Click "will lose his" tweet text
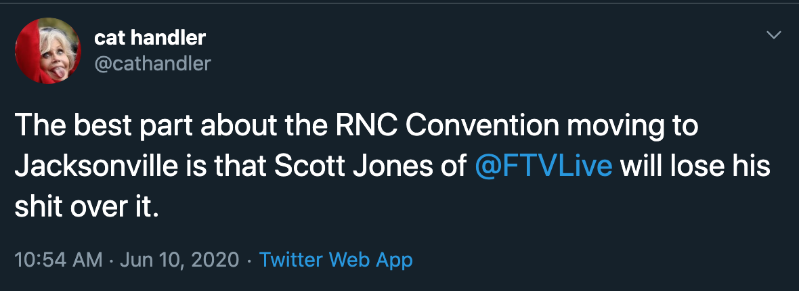Viewport: 799px width, 291px height. tap(695, 167)
